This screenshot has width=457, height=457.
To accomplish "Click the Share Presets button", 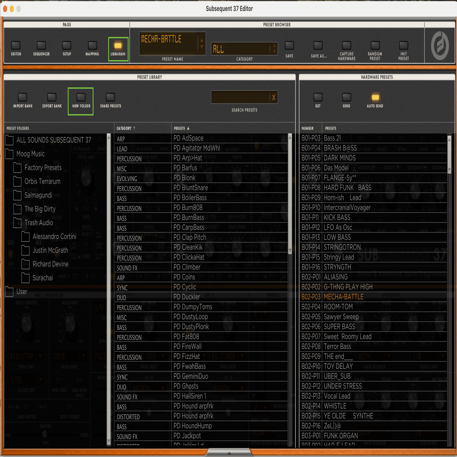I will [111, 97].
